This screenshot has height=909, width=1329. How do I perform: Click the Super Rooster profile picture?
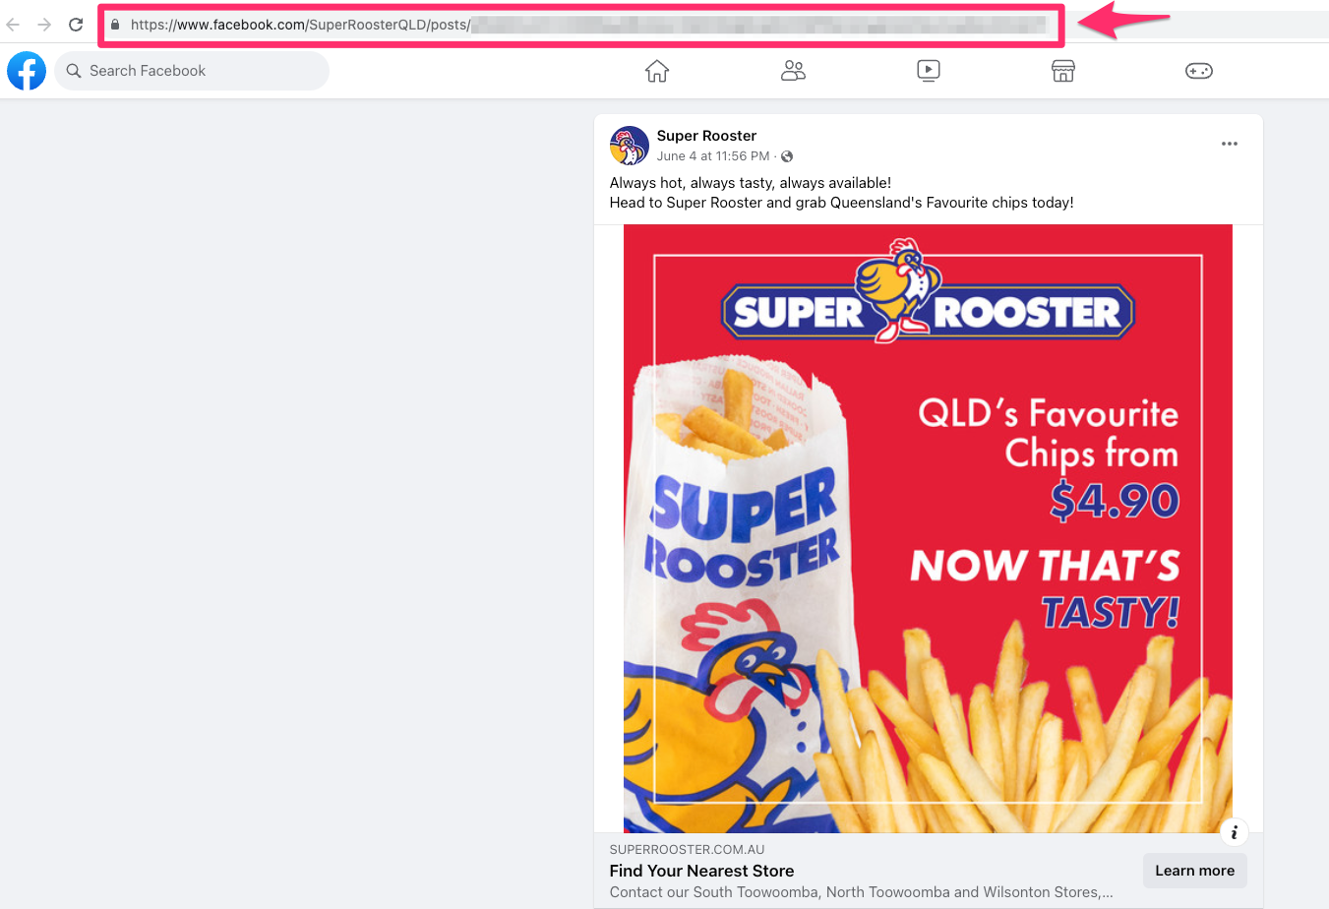click(630, 146)
